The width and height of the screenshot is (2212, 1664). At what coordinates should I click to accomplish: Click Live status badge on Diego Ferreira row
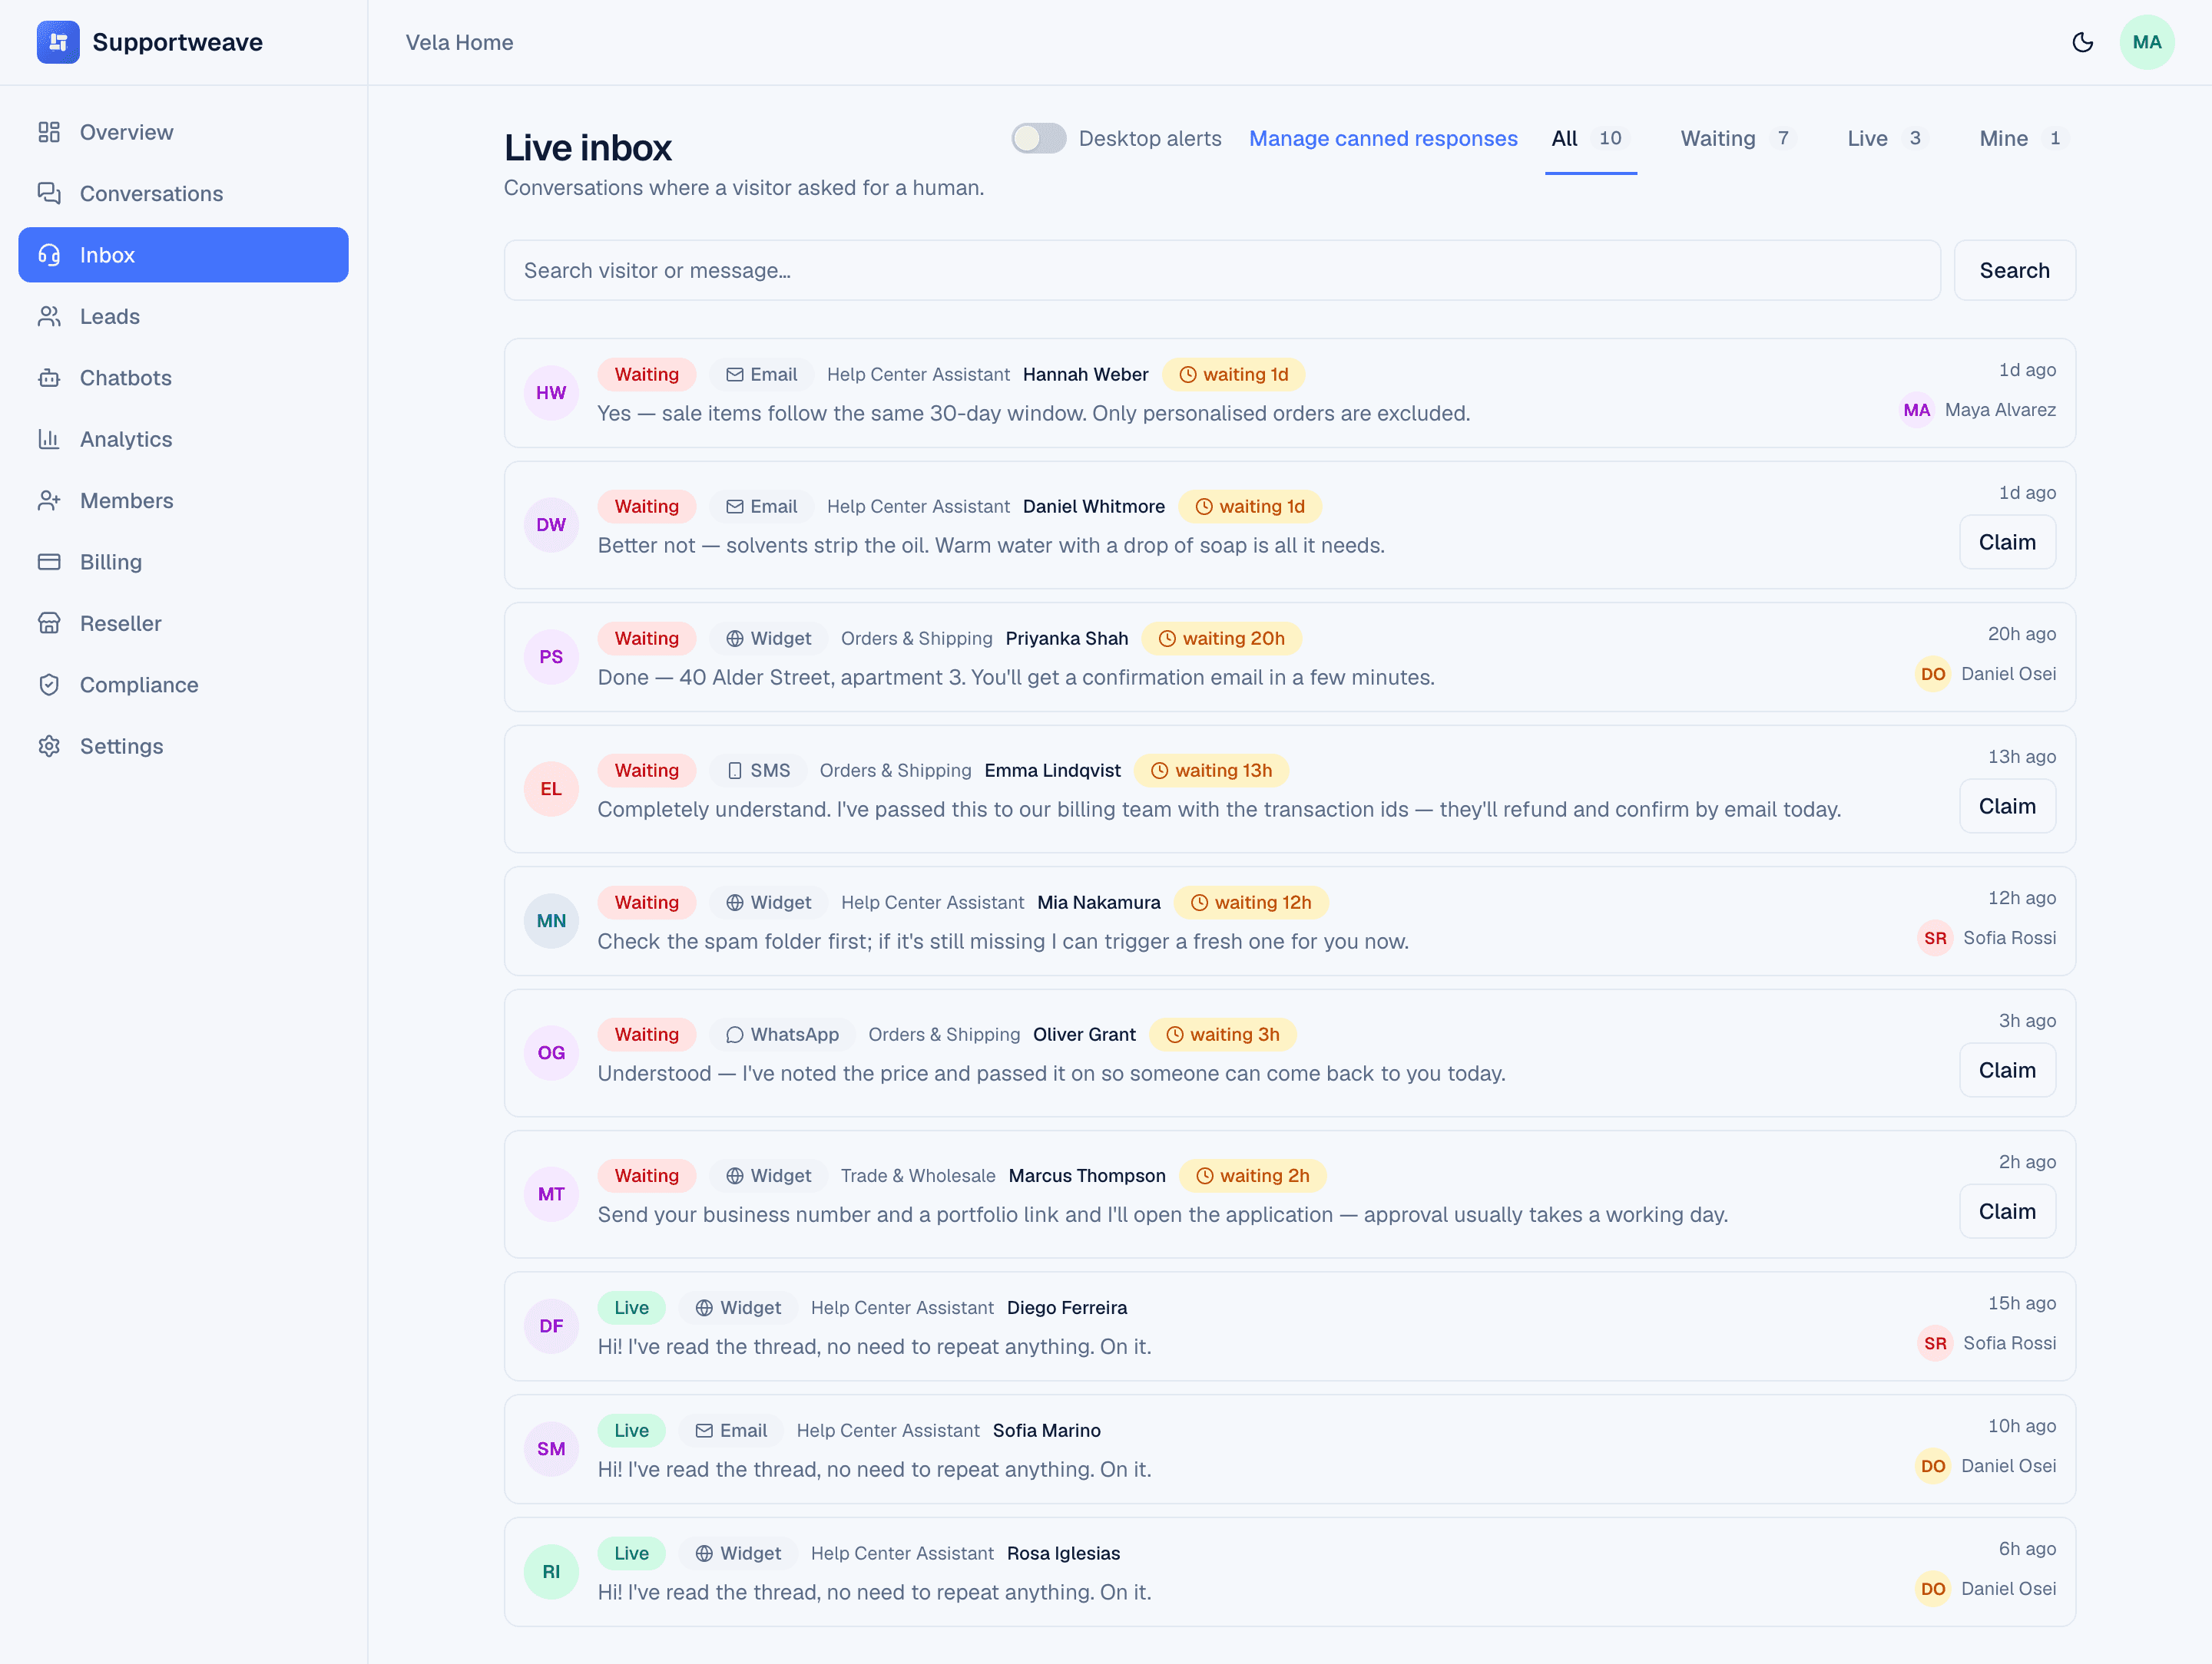tap(631, 1307)
